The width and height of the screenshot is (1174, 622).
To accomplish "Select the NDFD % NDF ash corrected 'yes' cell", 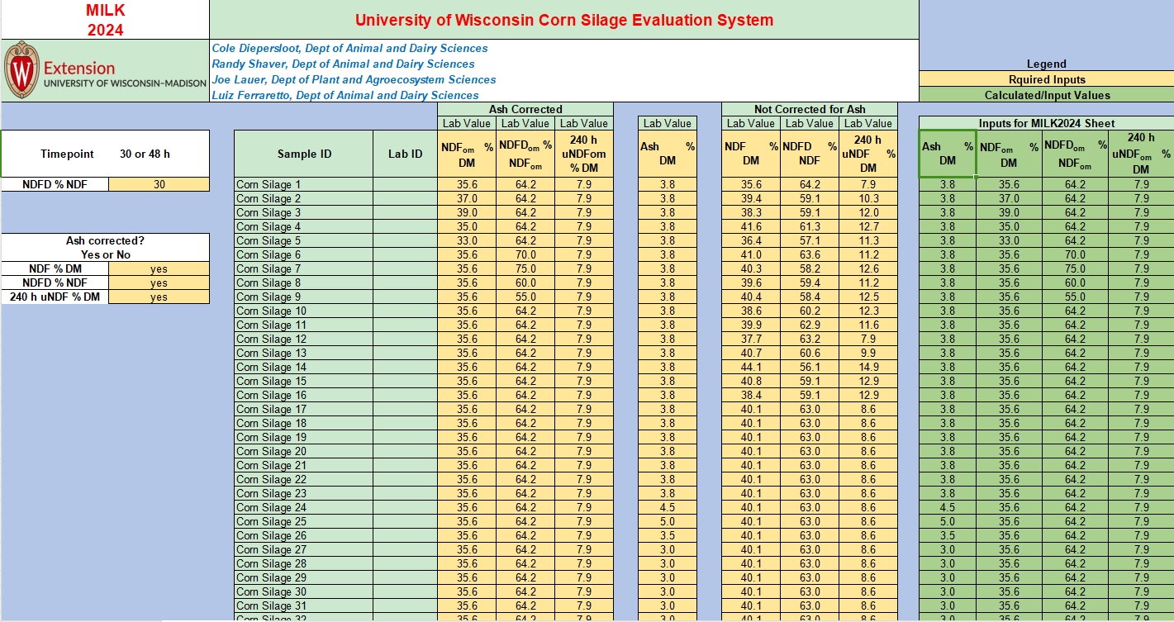I will point(159,283).
